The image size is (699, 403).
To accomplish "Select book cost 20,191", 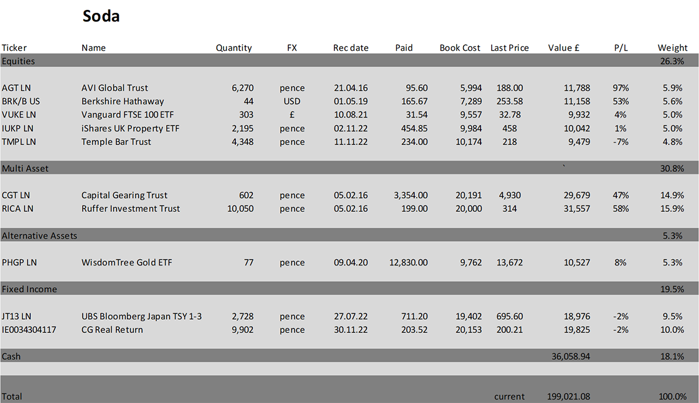I will coord(468,195).
